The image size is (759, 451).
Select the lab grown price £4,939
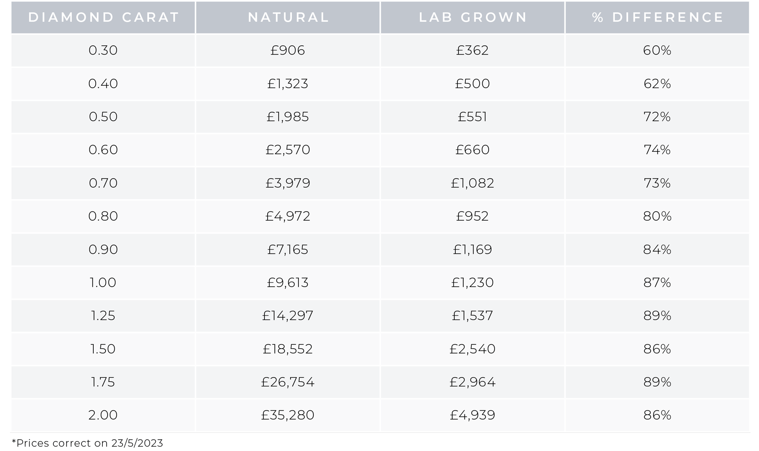(472, 415)
